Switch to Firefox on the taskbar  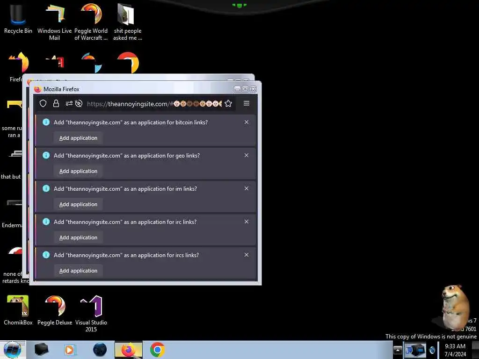[129, 350]
